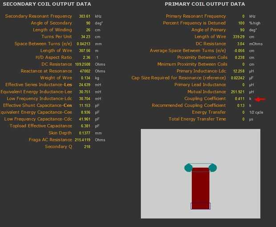This screenshot has width=276, height=227.
Task: Click the left teal toroid topload shape
Action: click(x=188, y=168)
